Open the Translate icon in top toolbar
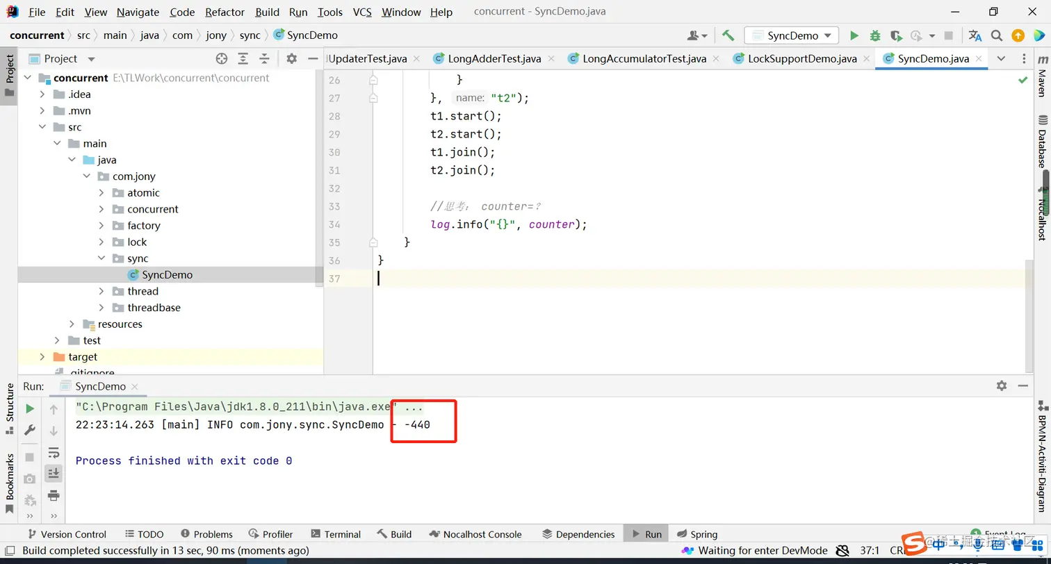The height and width of the screenshot is (564, 1051). (x=975, y=35)
